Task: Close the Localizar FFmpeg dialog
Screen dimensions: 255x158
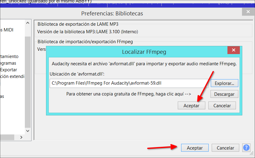Action: [233, 50]
